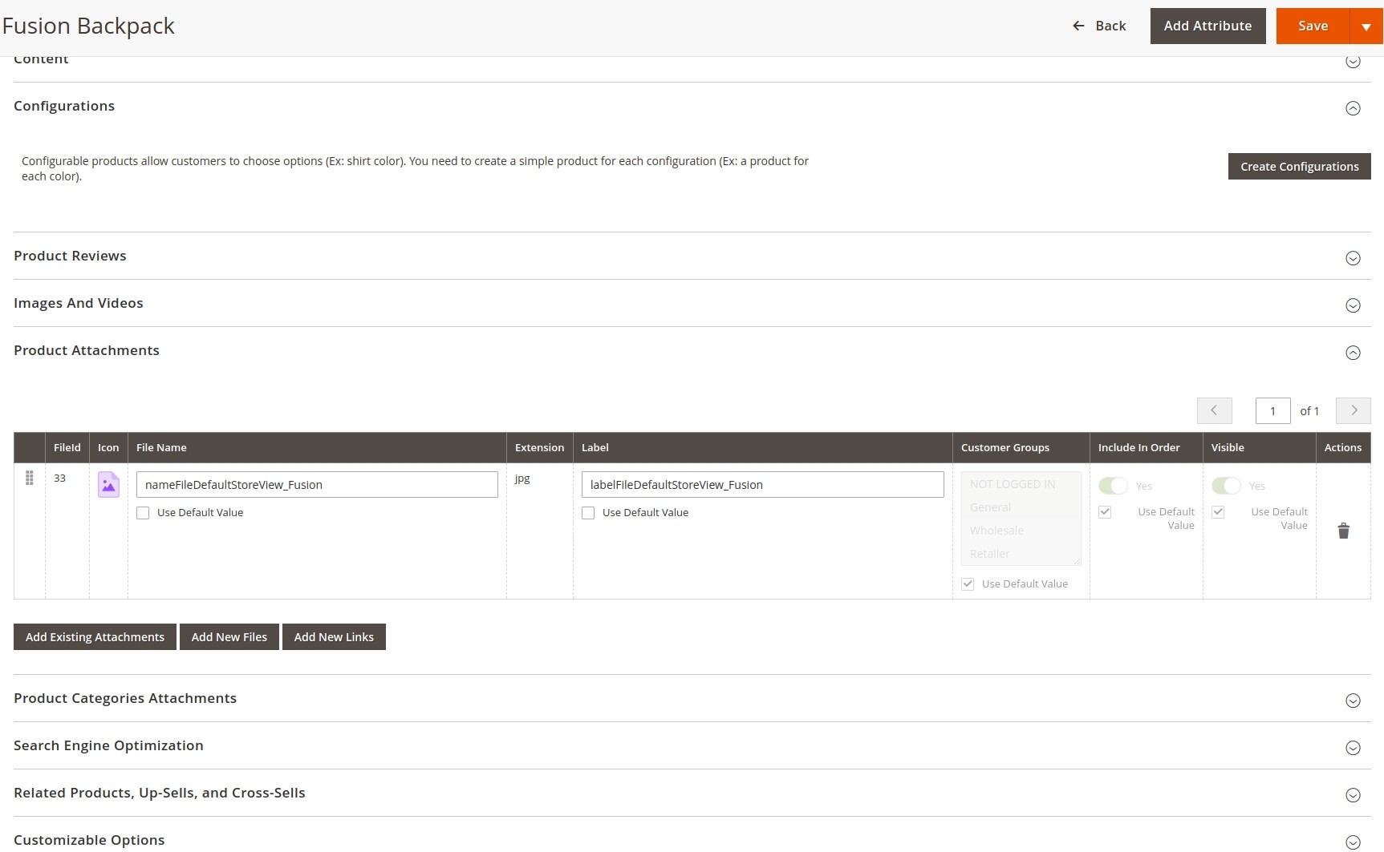Expand the Search Engine Optimization section

(1352, 748)
